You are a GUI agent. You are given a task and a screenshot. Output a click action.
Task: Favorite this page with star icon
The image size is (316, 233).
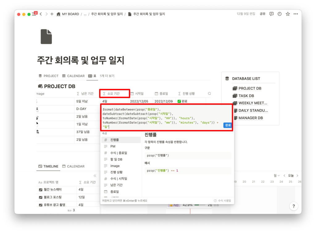pos(288,14)
